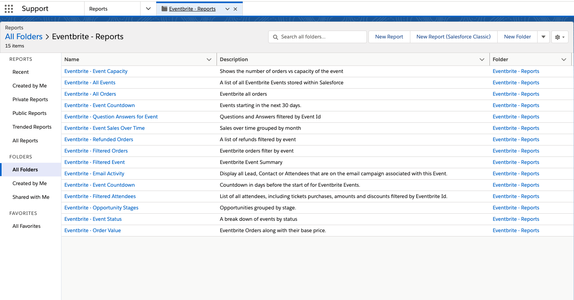Open the dropdown arrow beside New Folder
Image resolution: width=574 pixels, height=300 pixels.
(543, 37)
